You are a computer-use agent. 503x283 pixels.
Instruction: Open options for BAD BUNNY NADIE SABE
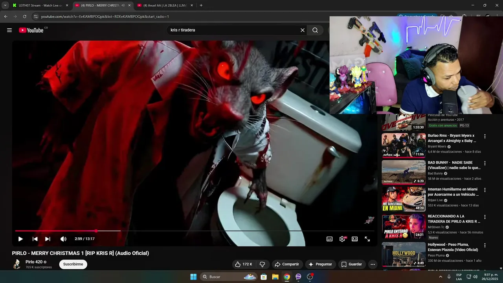(485, 163)
